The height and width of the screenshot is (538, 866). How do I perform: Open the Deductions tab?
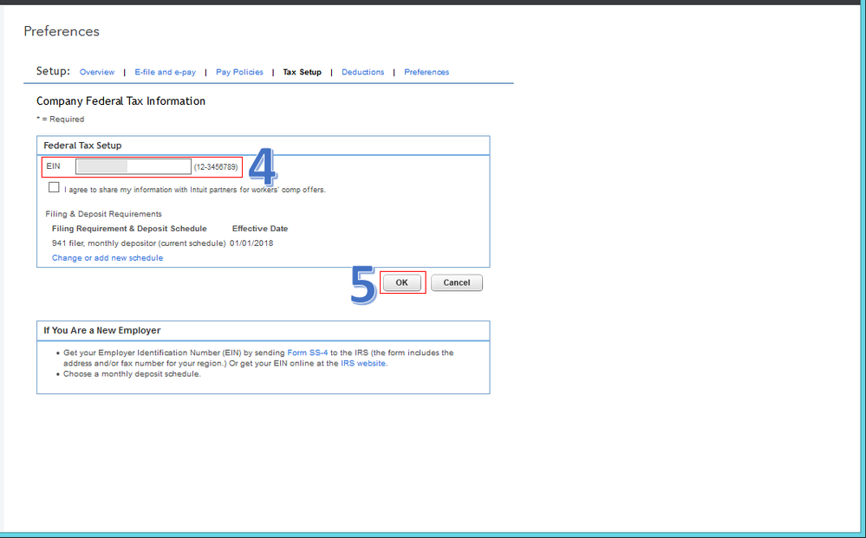(362, 72)
